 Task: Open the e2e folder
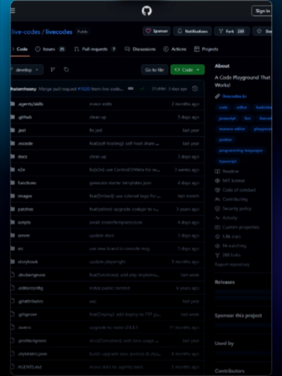21,170
